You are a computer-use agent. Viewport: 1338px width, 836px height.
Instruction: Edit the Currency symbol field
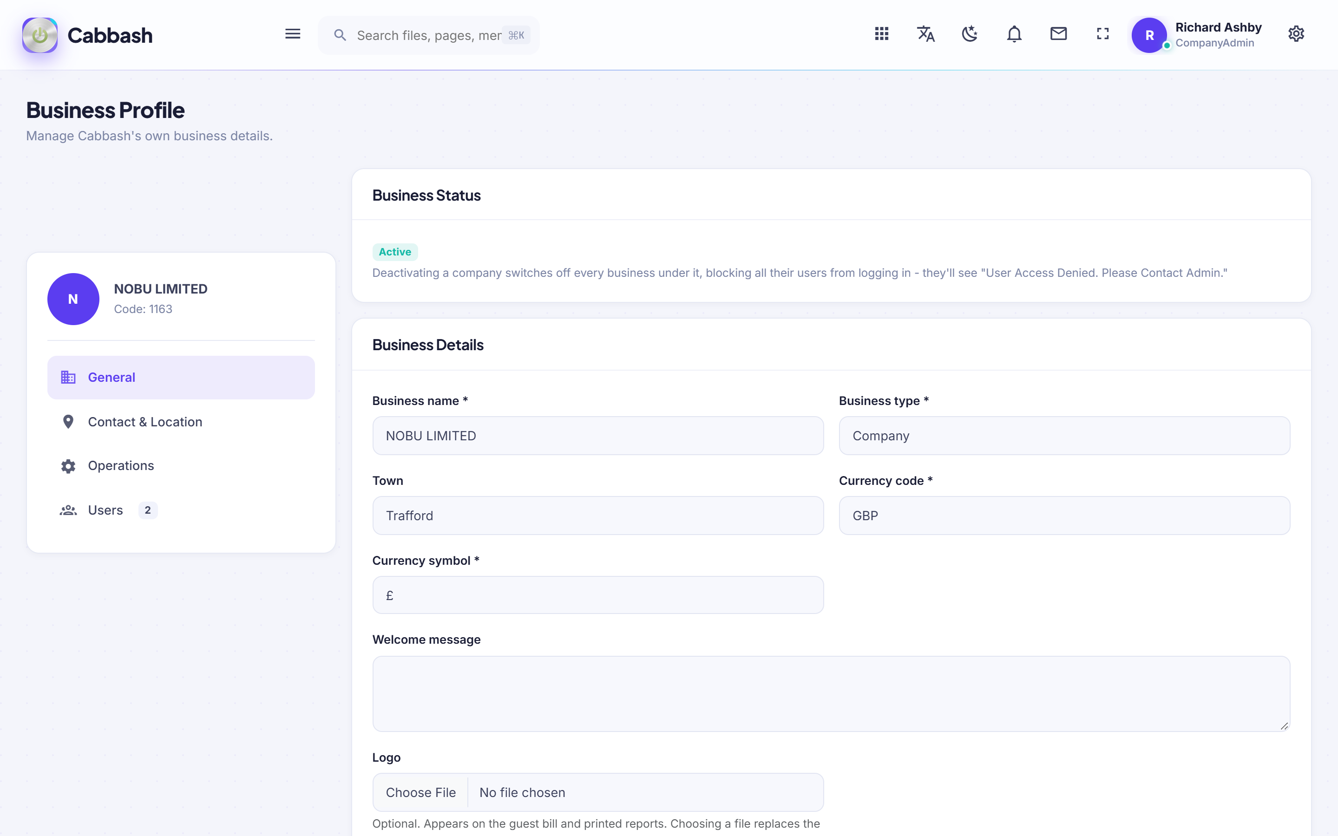[597, 595]
